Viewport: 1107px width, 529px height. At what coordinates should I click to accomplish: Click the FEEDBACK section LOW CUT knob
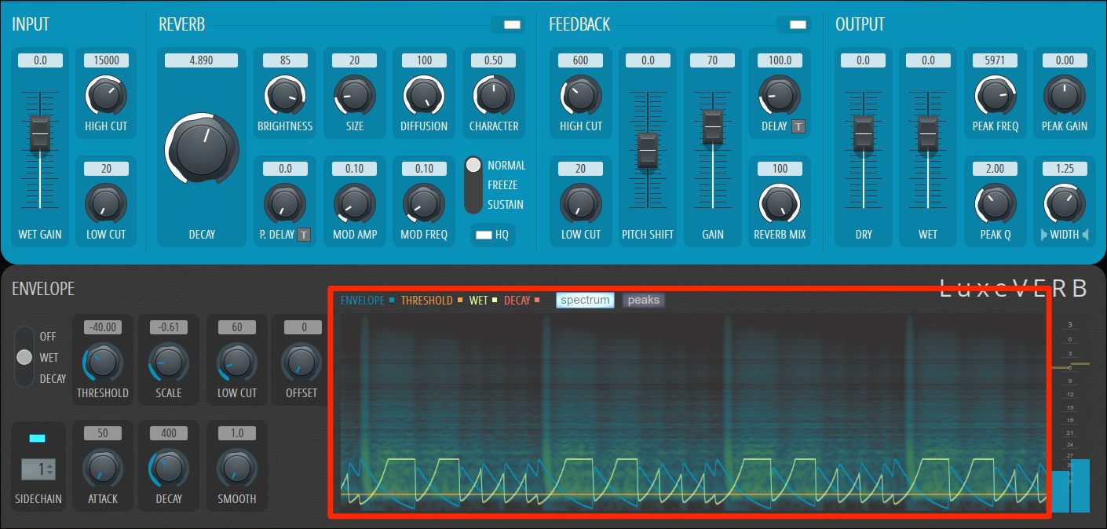coord(581,204)
